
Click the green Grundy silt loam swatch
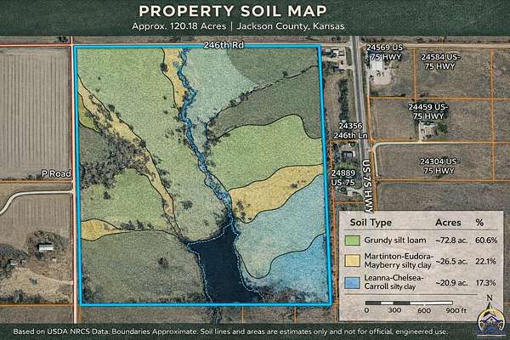coord(351,241)
